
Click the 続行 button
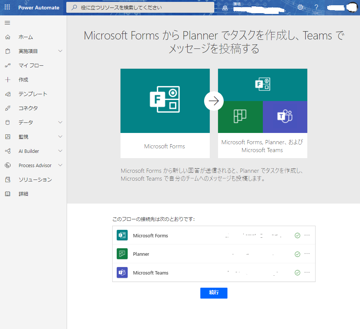[214, 293]
